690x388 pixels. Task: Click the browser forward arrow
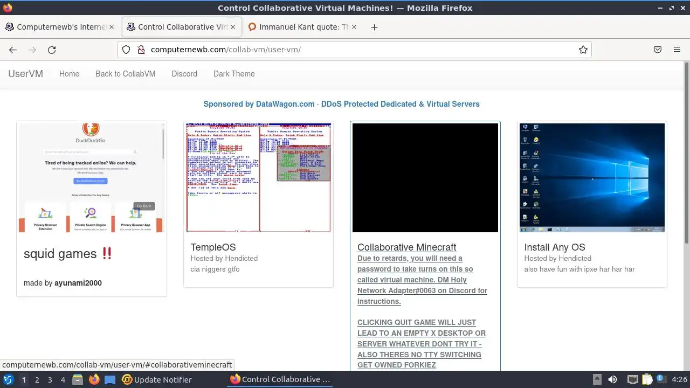[32, 50]
